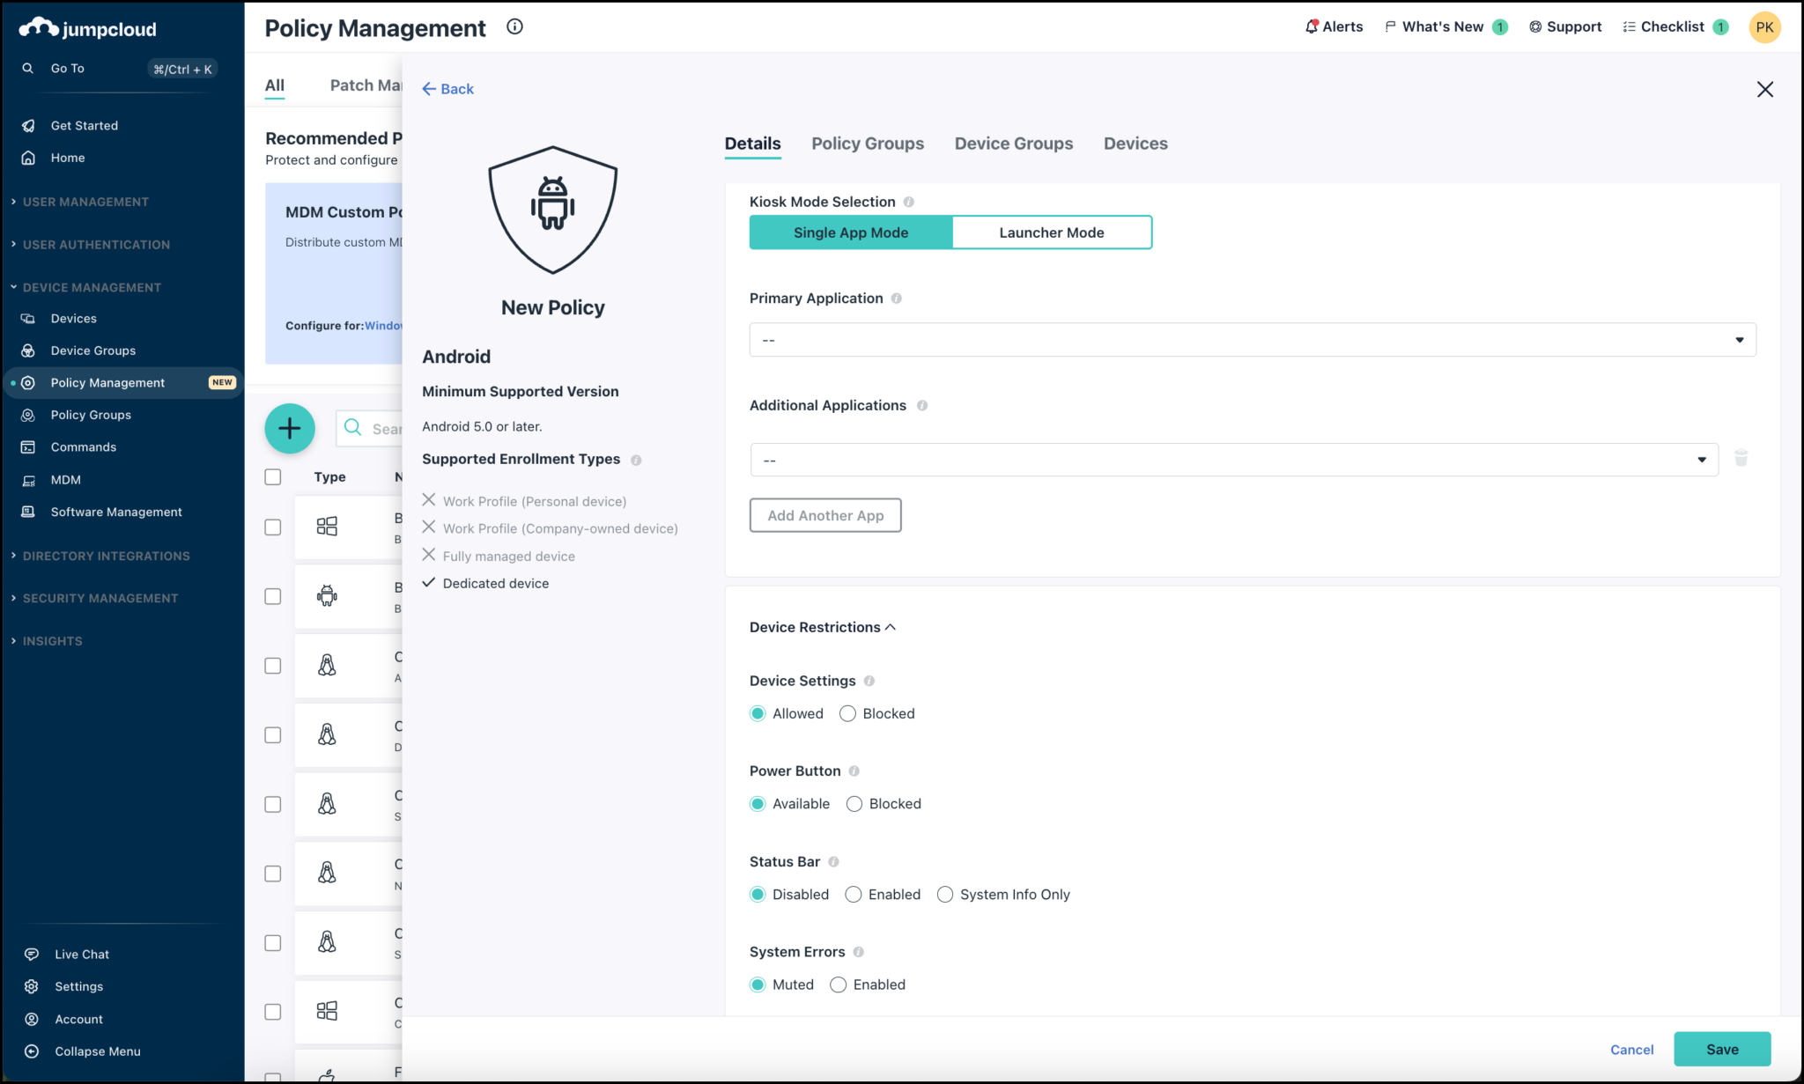Open the Checklist in the top bar
Image resolution: width=1804 pixels, height=1084 pixels.
coord(1675,26)
